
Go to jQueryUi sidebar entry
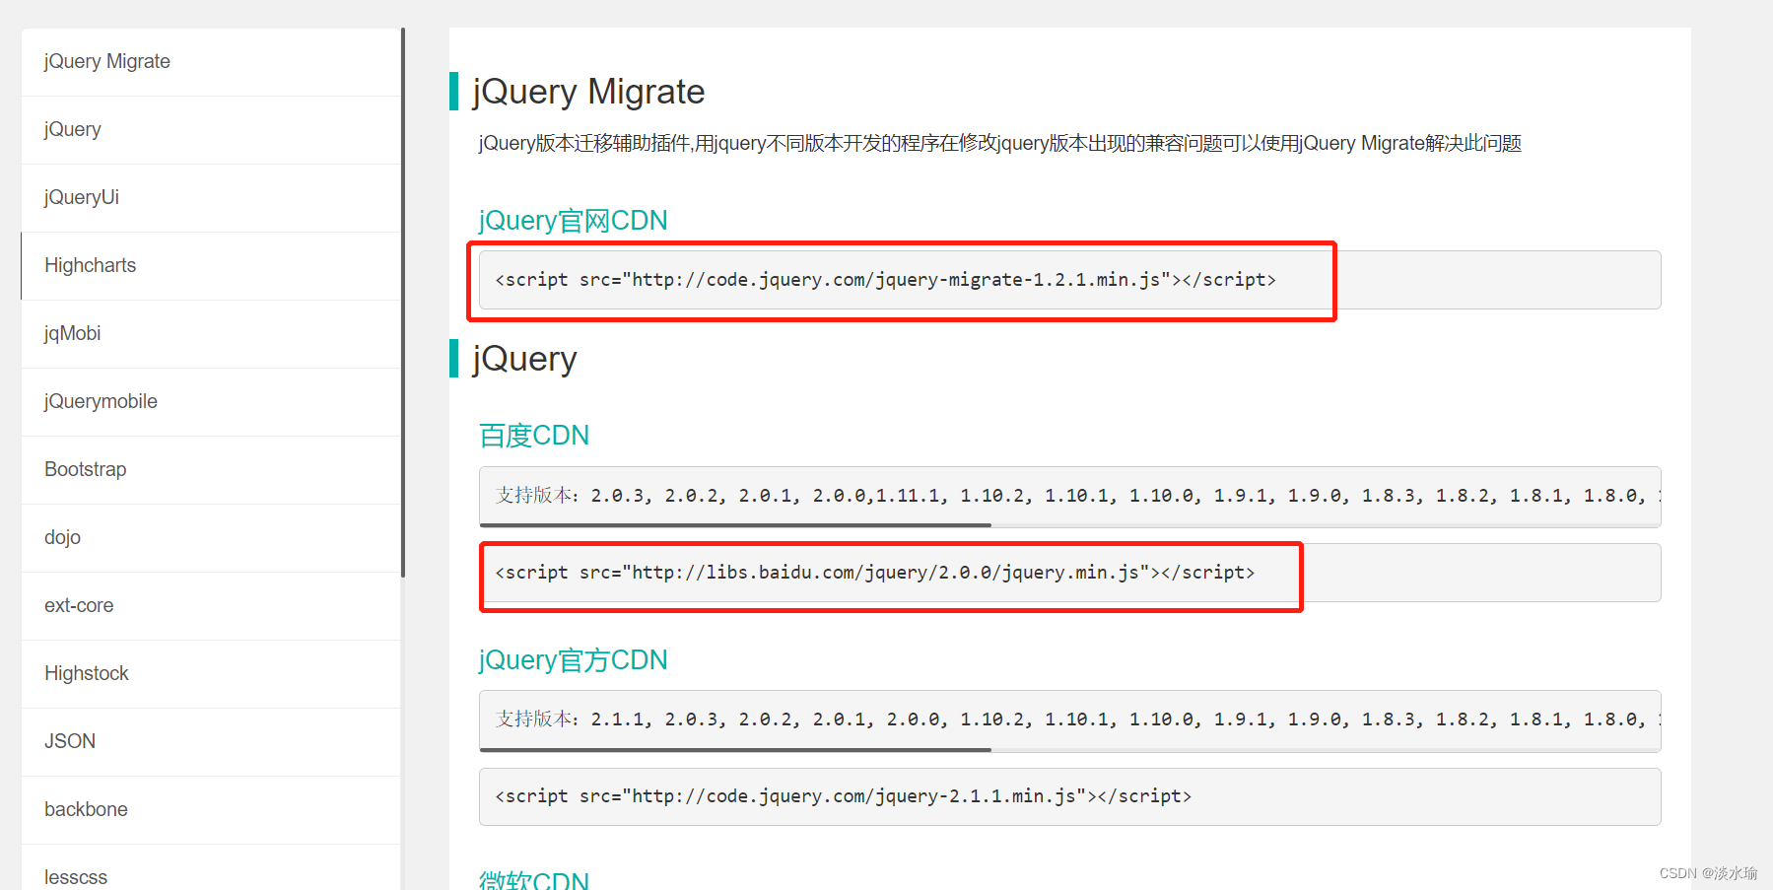coord(211,198)
